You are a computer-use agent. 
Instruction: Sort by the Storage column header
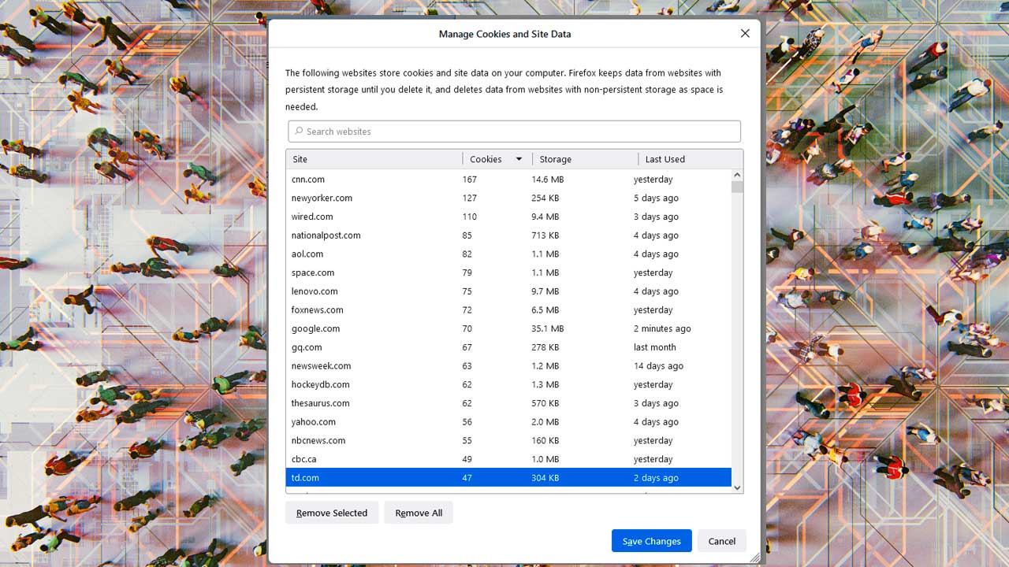585,159
